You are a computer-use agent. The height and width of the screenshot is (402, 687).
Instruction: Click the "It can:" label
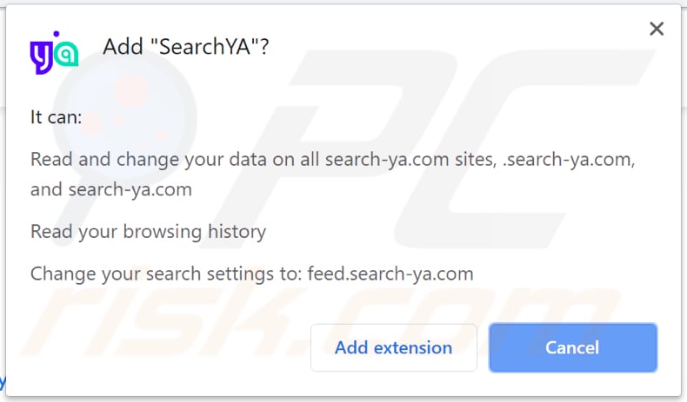click(x=56, y=117)
